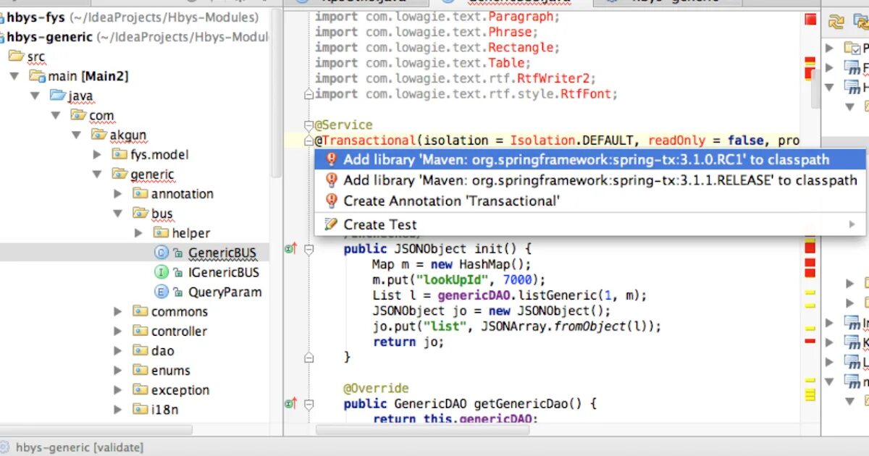
Task: Click the GenericBUS class icon
Action: click(161, 253)
